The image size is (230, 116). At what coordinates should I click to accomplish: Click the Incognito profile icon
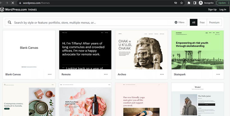coord(201,3)
